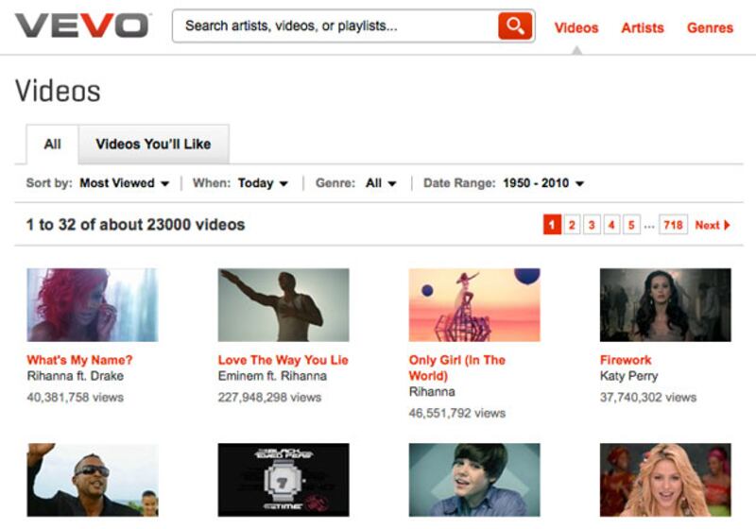Click the What's My Name? title link
Image resolution: width=756 pixels, height=529 pixels.
pyautogui.click(x=79, y=360)
